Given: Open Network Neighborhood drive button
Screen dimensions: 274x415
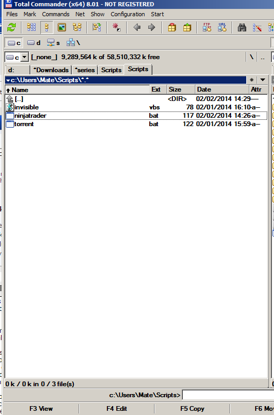Looking at the screenshot, I should pyautogui.click(x=73, y=43).
